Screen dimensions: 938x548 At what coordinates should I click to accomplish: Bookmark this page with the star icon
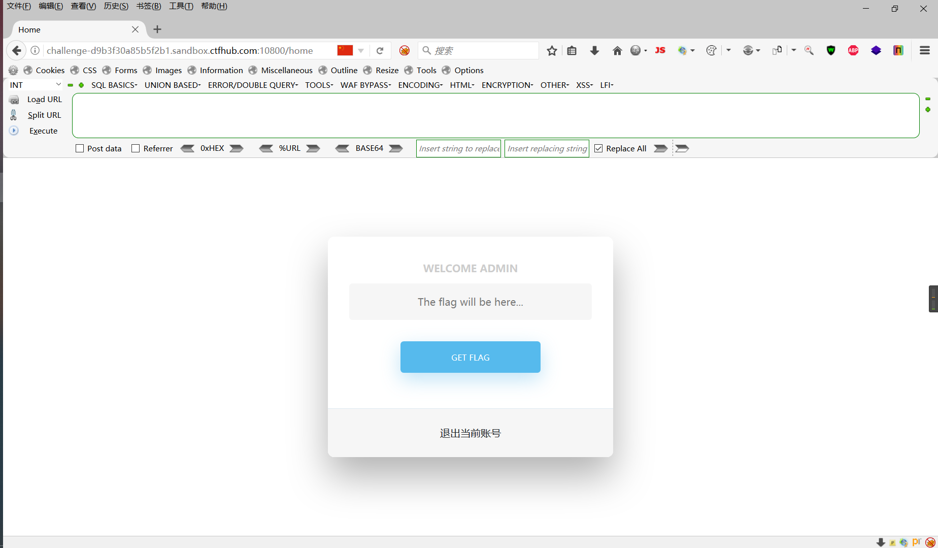click(552, 50)
